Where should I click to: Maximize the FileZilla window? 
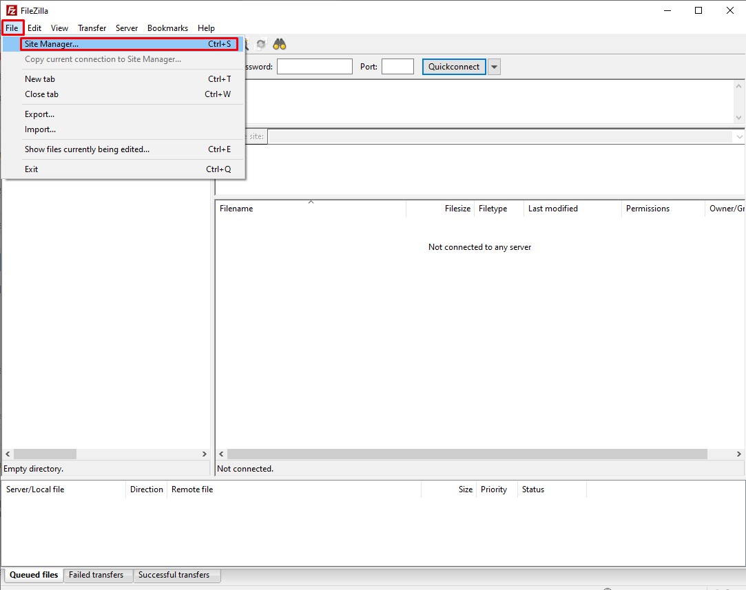coord(698,10)
